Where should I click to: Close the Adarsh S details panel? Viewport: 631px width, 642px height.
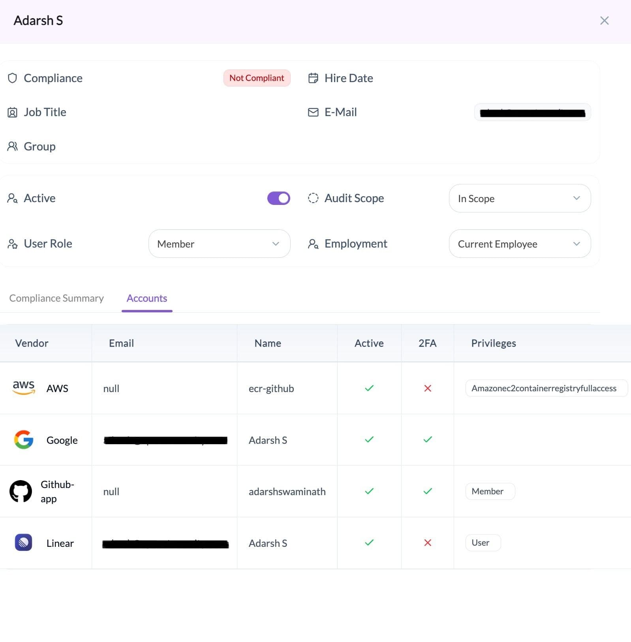point(604,21)
